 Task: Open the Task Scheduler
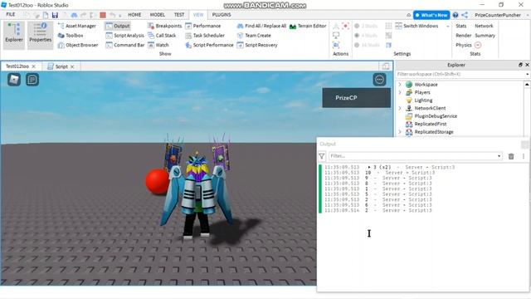click(205, 35)
